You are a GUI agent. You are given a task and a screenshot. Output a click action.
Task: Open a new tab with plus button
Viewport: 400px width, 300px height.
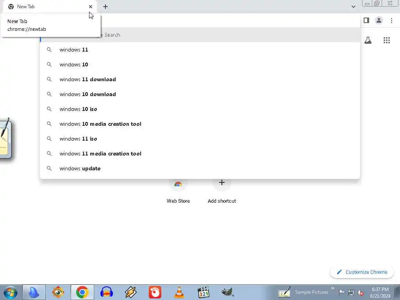click(105, 7)
